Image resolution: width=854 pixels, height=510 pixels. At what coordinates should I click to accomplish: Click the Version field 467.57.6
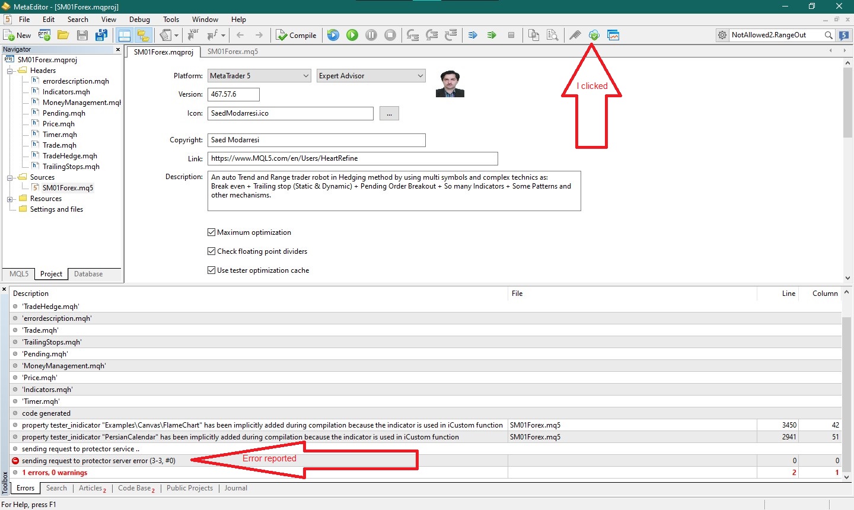point(234,94)
